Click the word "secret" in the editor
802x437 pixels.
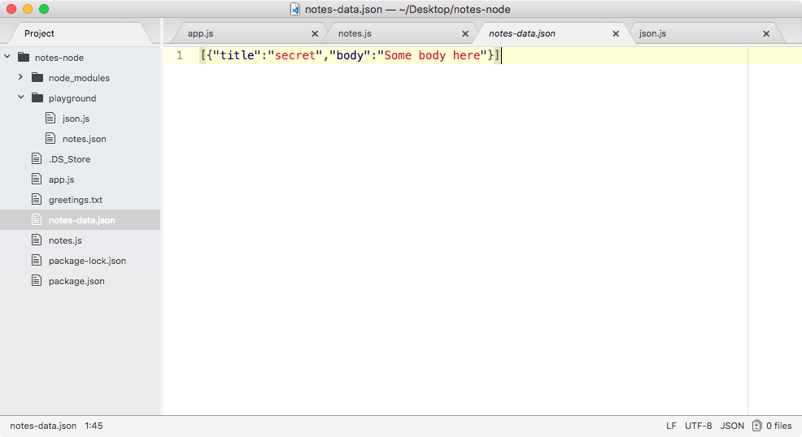point(295,55)
